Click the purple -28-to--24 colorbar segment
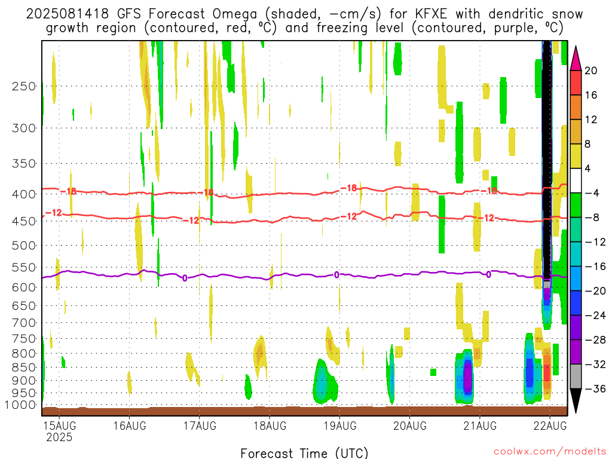 point(576,328)
